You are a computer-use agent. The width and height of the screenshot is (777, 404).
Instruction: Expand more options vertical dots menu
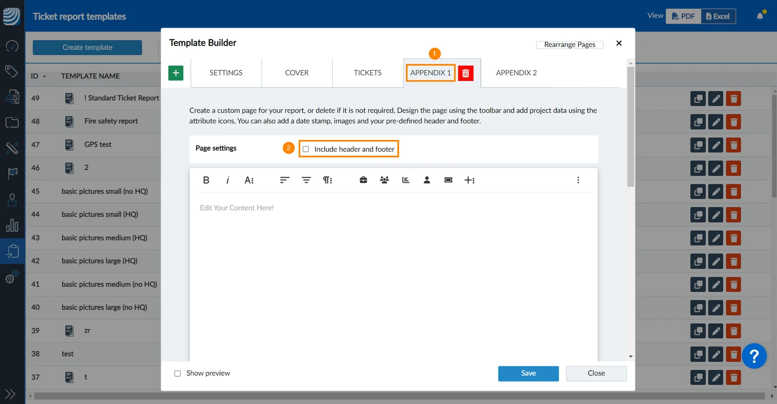click(578, 180)
